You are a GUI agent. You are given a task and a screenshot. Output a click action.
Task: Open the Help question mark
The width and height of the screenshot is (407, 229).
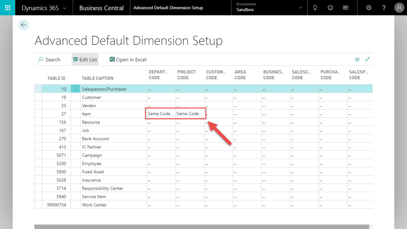(x=384, y=7)
